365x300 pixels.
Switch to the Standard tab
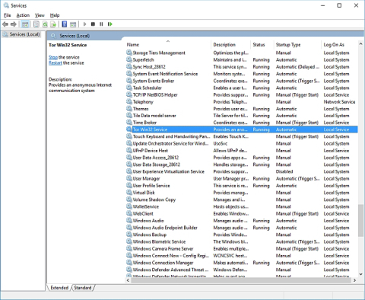[83, 288]
